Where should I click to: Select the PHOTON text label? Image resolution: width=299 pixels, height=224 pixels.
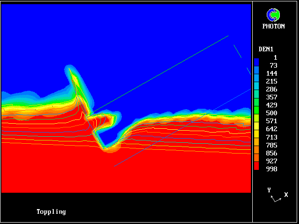[273, 27]
